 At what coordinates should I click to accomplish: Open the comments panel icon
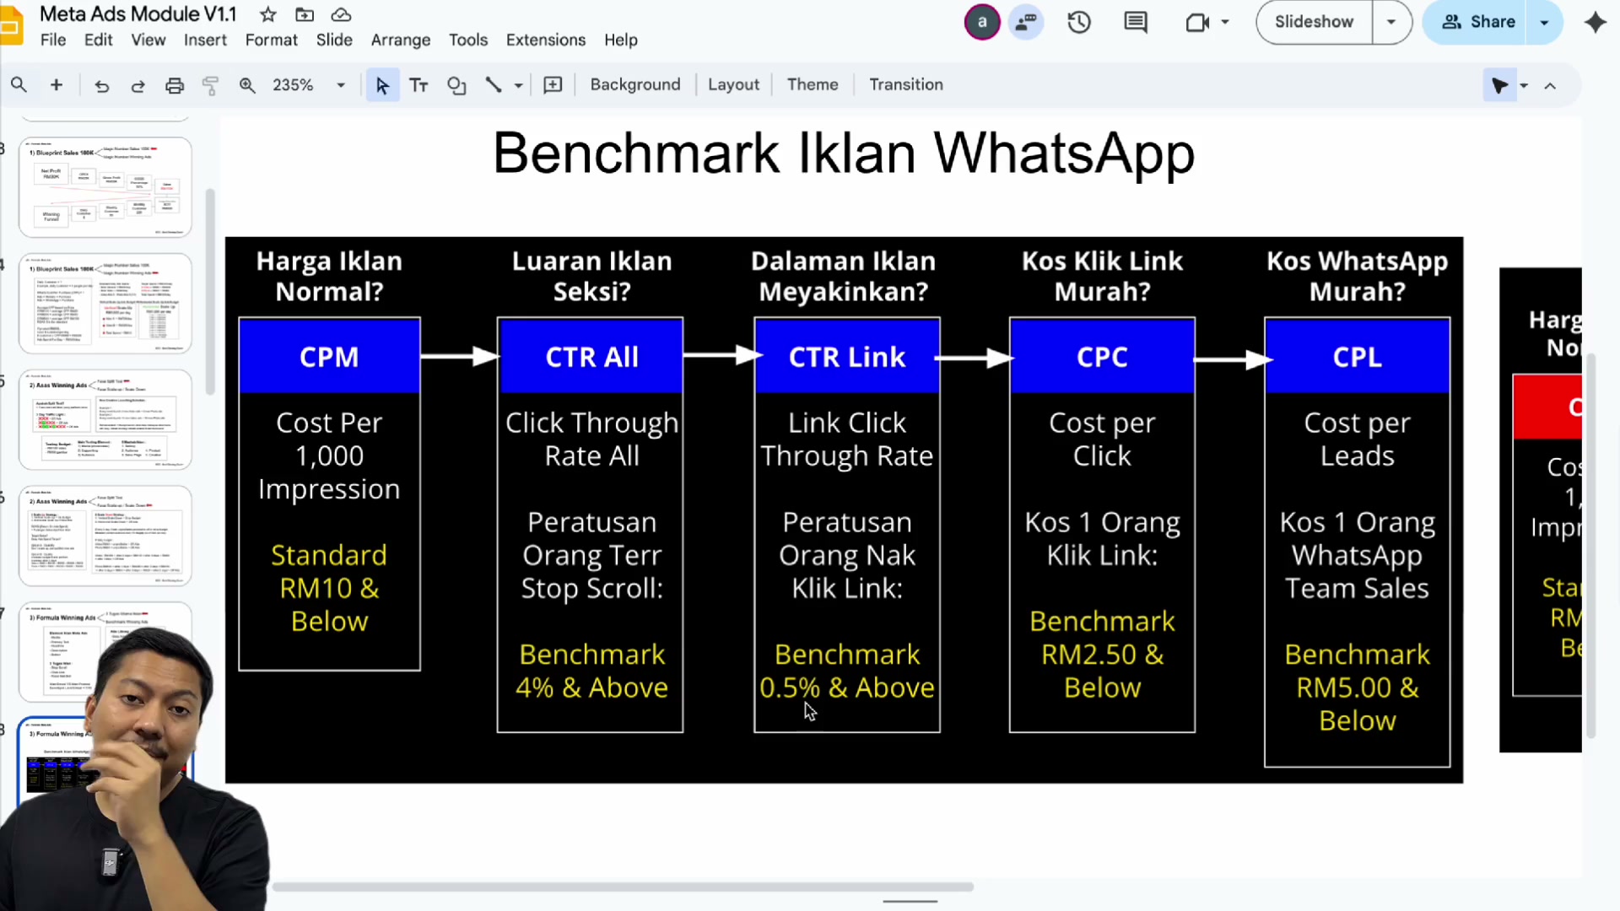click(x=1136, y=22)
